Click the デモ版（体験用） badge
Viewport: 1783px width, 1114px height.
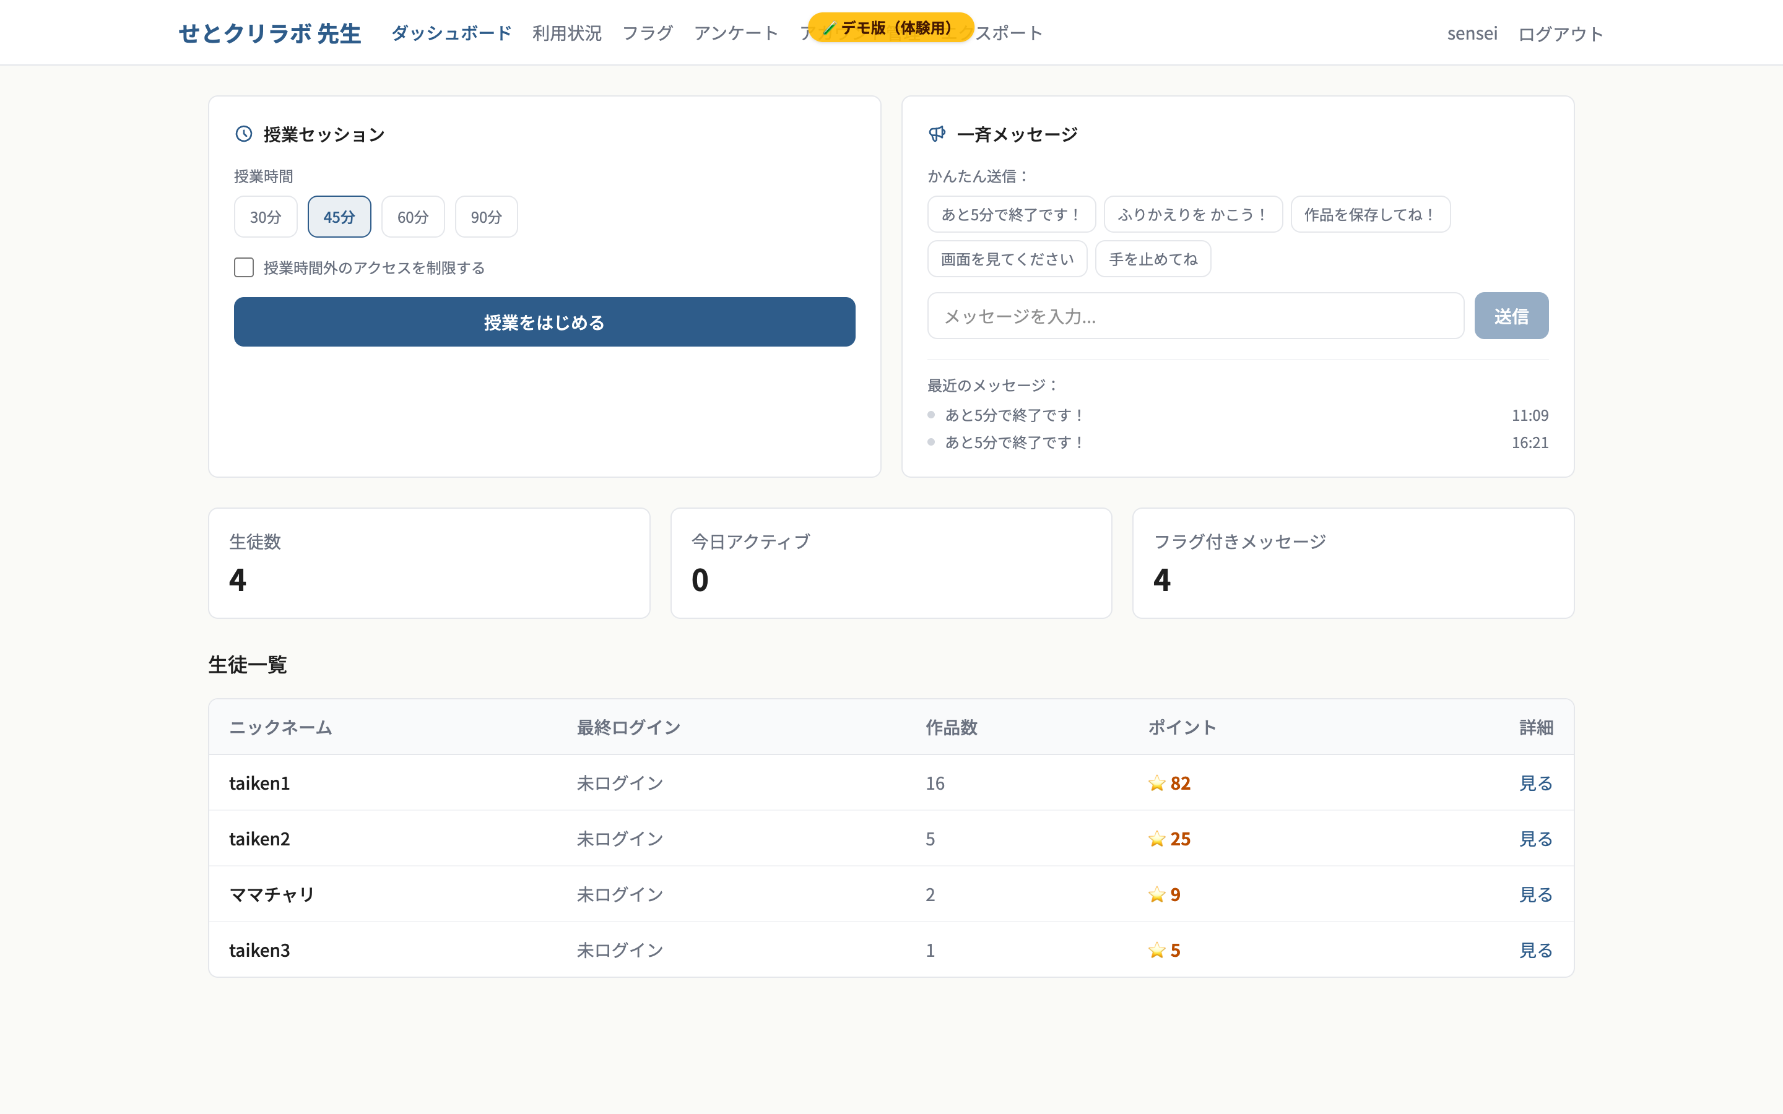891,28
